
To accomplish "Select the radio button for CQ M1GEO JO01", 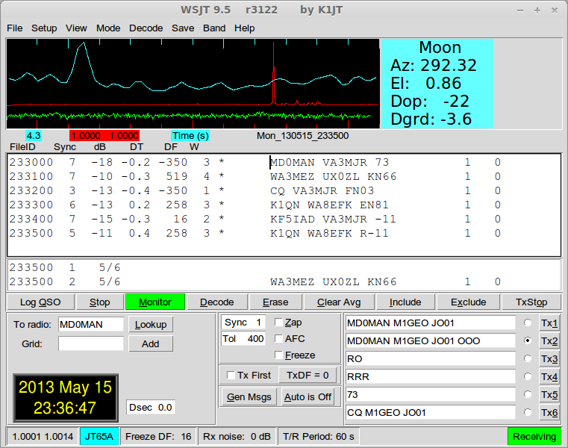I will [528, 412].
